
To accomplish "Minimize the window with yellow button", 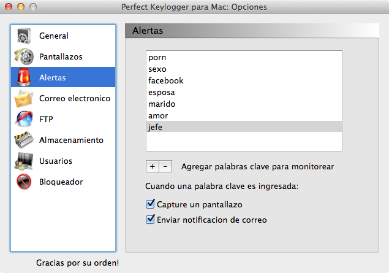I will pyautogui.click(x=21, y=7).
